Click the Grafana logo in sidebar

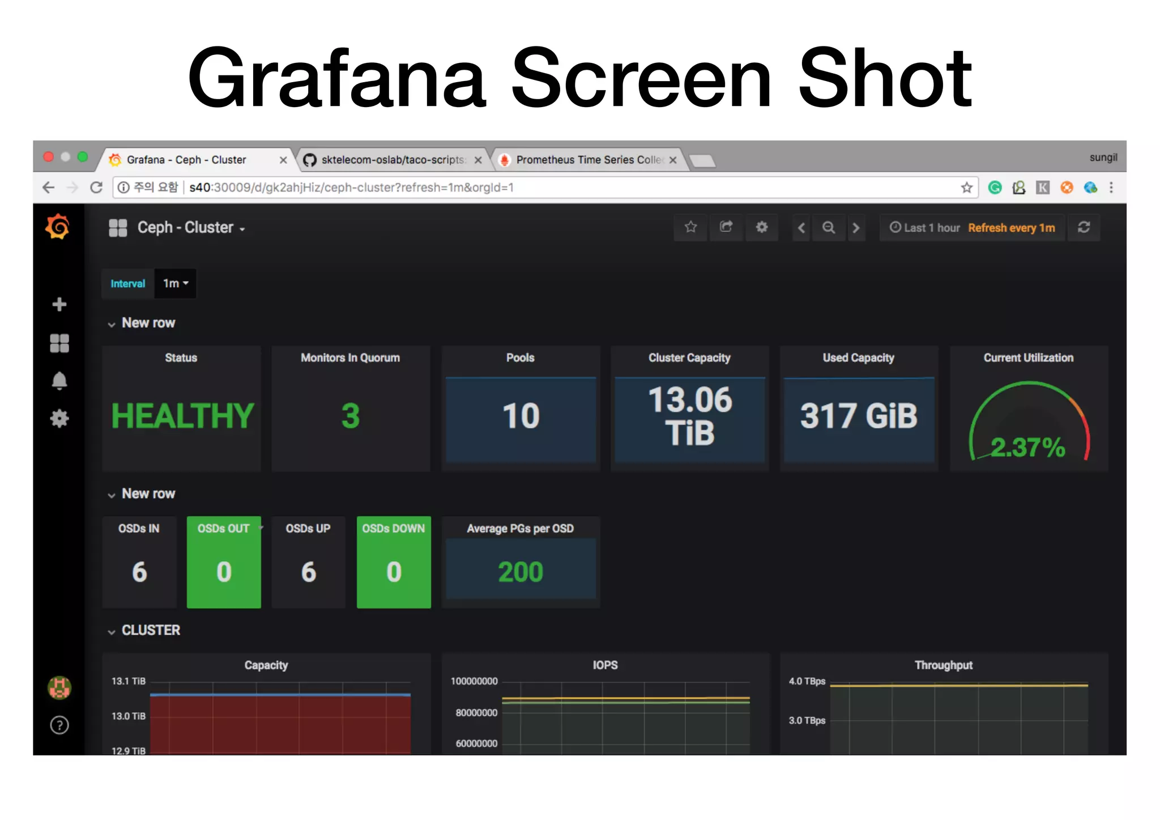click(58, 227)
